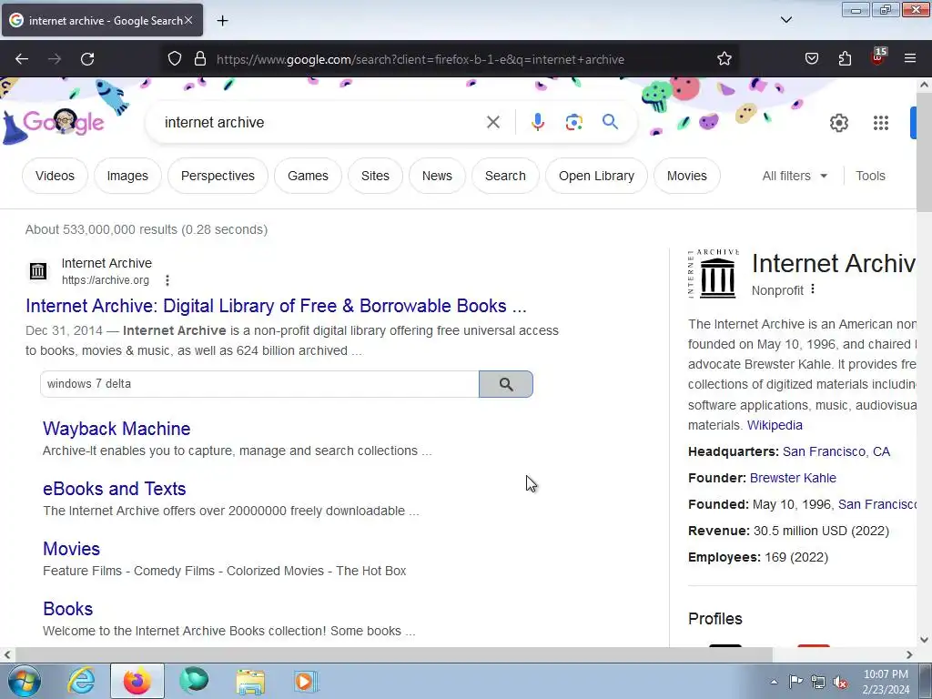Open Internet Archive: Digital Library result link
The width and height of the screenshot is (932, 699).
point(276,306)
